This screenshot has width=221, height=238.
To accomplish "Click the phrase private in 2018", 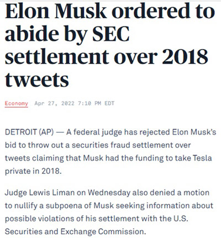I will point(33,171).
